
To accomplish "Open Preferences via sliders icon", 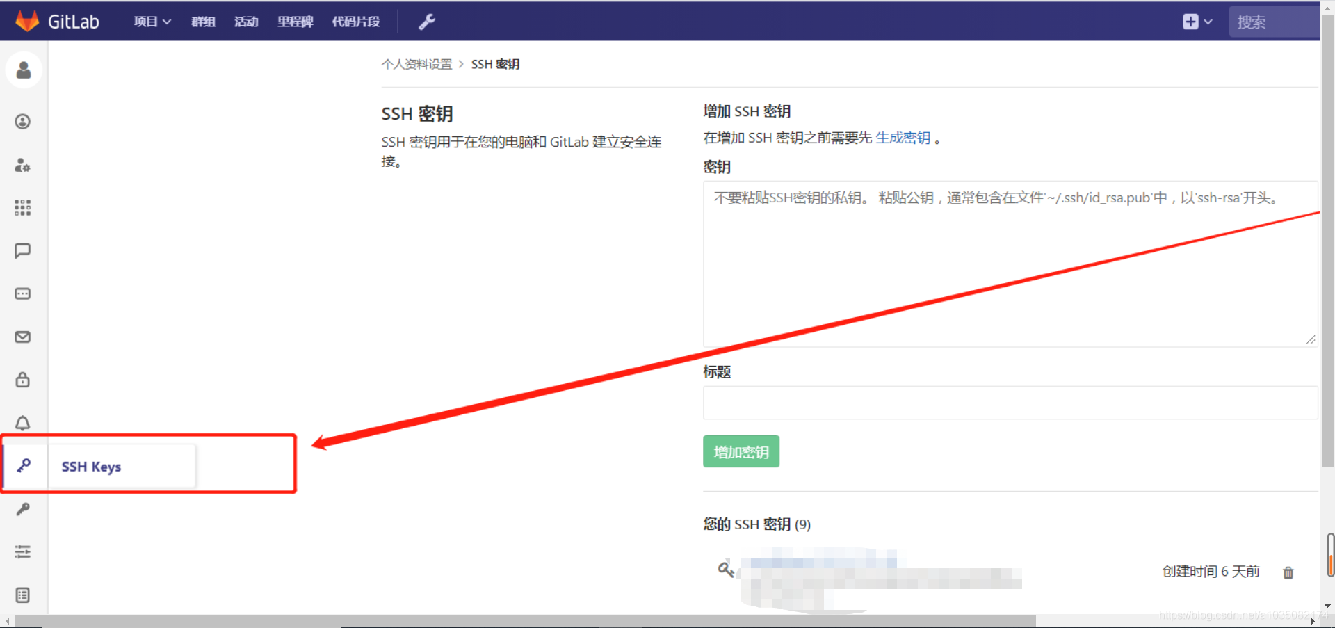I will point(22,551).
